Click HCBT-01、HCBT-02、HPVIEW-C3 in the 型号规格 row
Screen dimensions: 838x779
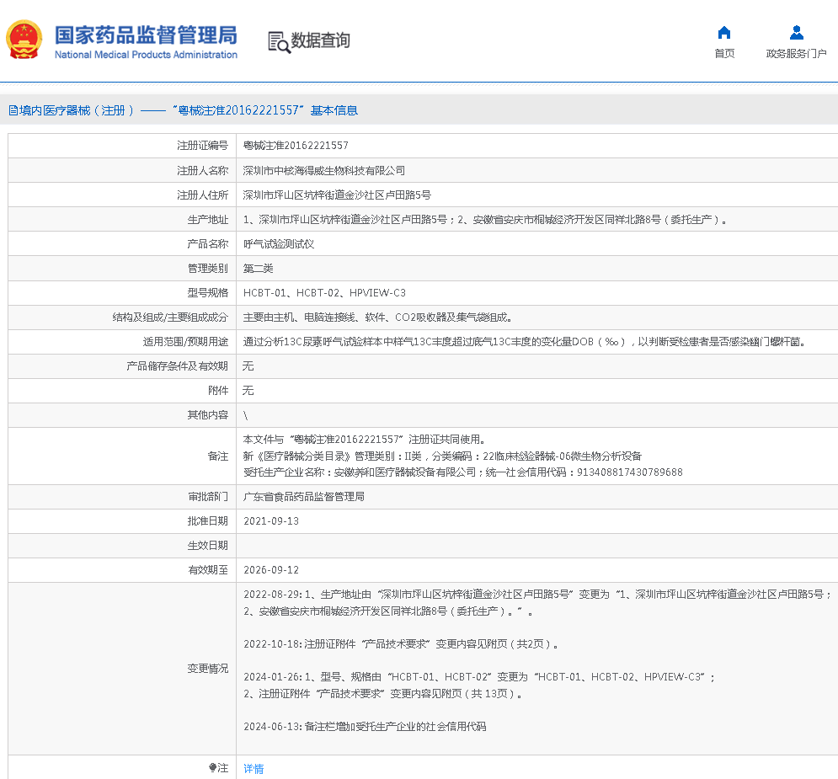click(x=324, y=293)
